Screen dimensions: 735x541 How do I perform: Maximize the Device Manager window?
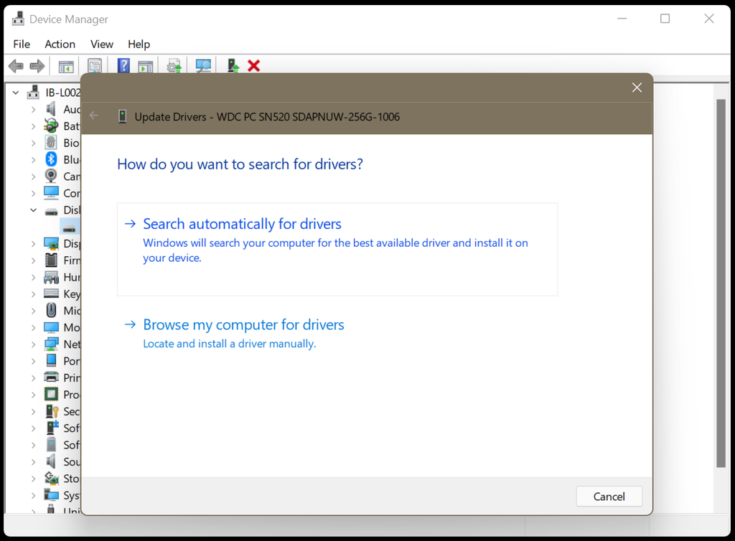tap(665, 19)
